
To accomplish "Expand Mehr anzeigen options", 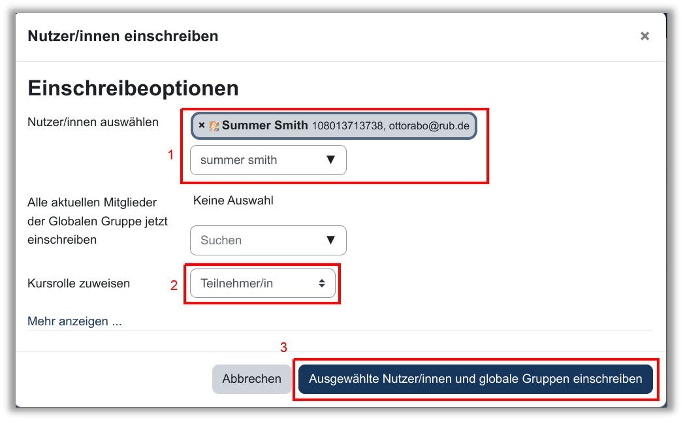I will point(74,321).
